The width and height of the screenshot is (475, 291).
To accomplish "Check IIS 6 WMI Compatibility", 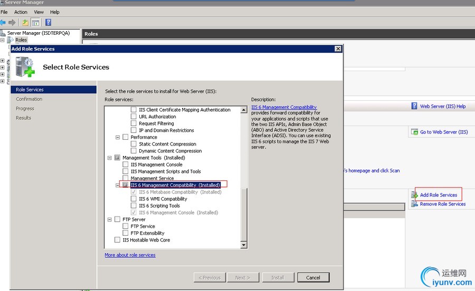I will pos(134,199).
